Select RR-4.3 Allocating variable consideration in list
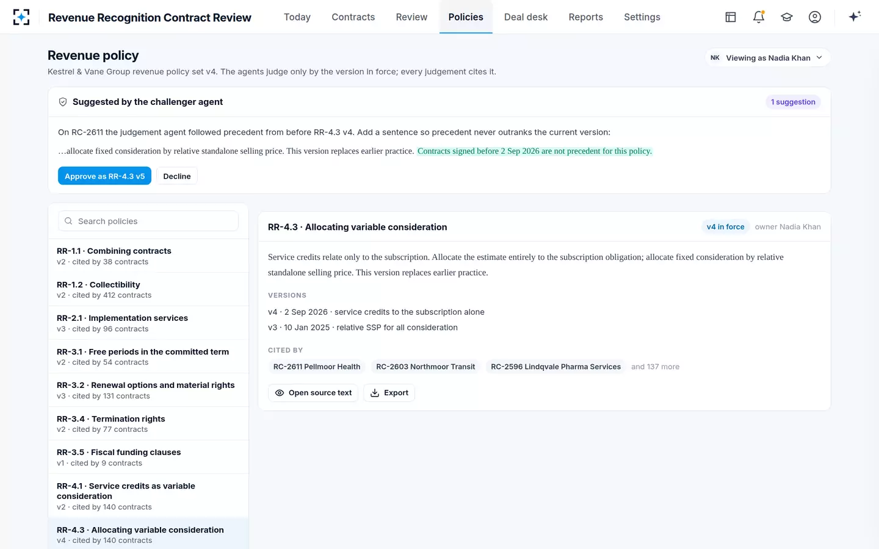Image resolution: width=879 pixels, height=549 pixels. 148,534
